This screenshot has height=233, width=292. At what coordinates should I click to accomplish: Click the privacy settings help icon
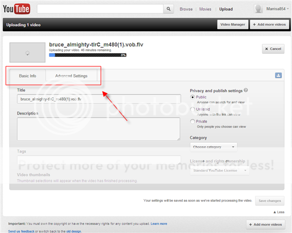tap(246, 90)
